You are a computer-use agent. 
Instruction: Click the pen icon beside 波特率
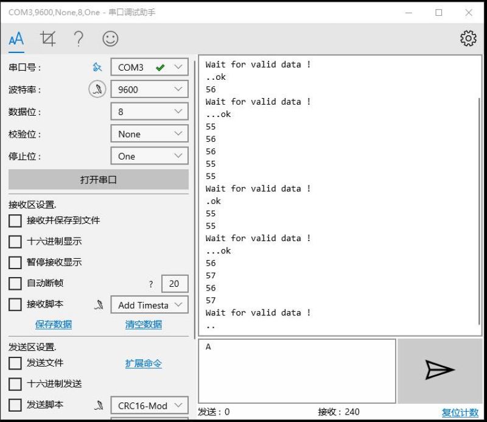97,89
